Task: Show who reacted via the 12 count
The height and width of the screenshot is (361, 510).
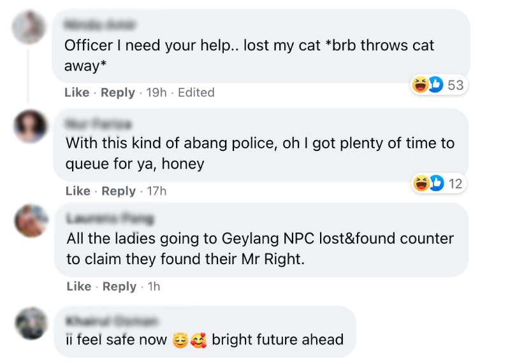Action: (455, 184)
